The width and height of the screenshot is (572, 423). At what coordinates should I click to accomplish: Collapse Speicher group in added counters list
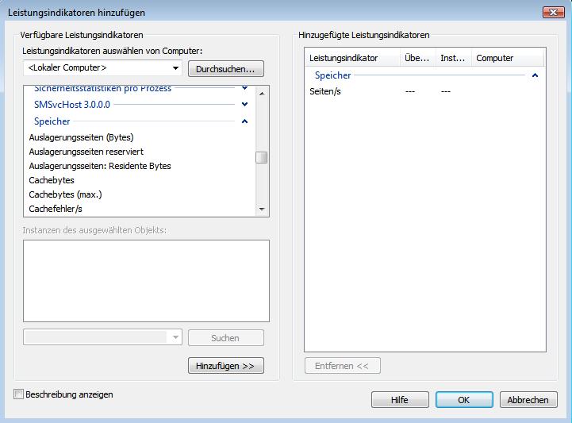536,75
